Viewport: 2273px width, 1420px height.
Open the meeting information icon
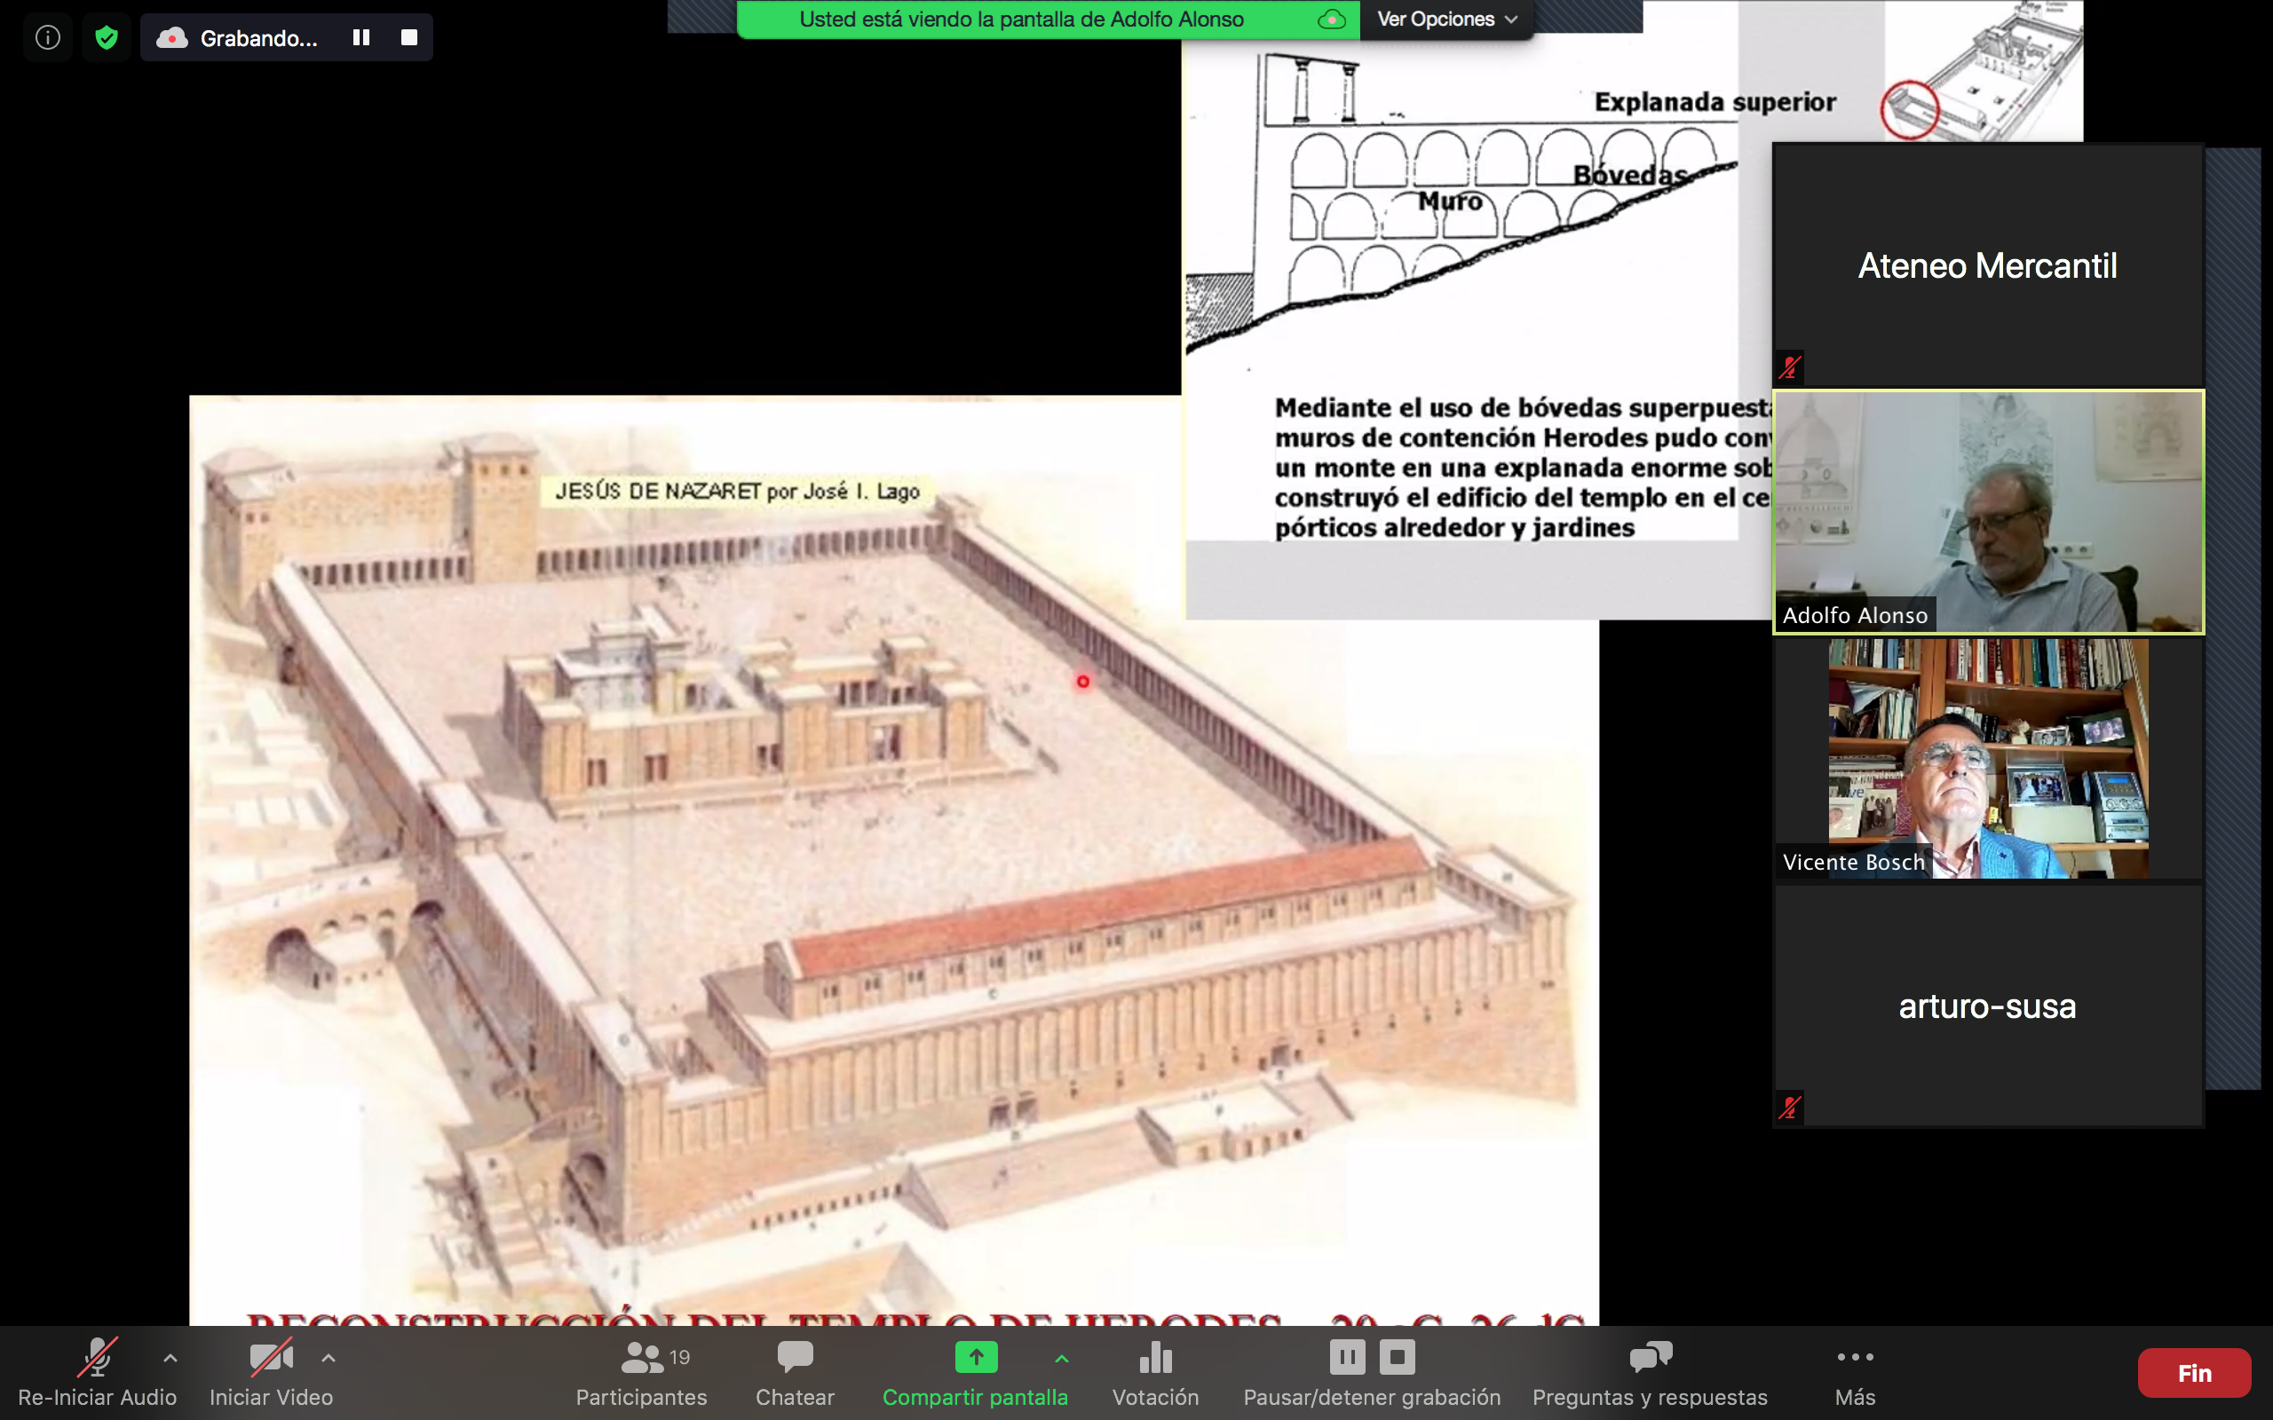(48, 37)
